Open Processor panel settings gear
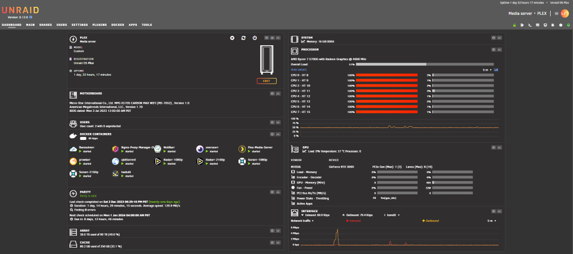 [x=494, y=50]
